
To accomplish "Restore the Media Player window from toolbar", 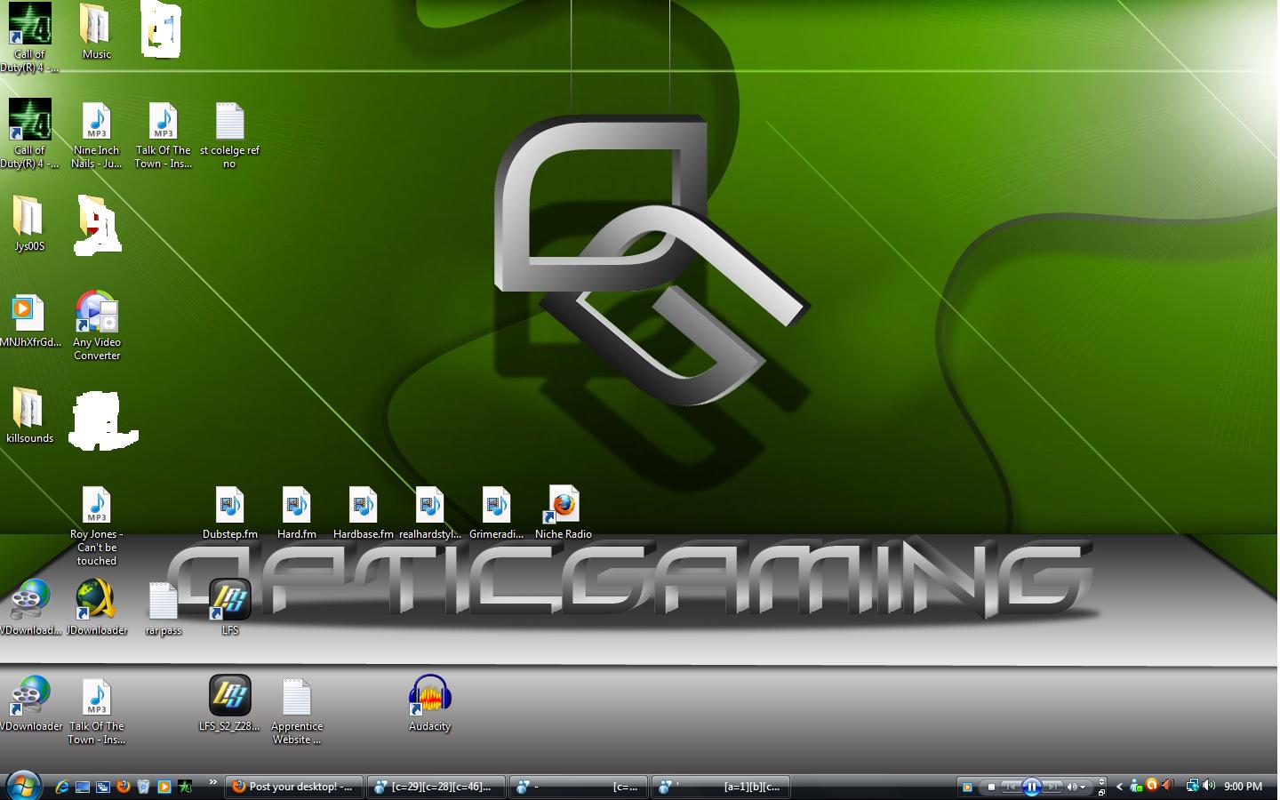I will 1102,791.
